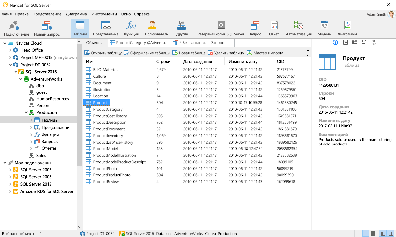Show the general info panel icon
Viewport: 396px width, 237px height.
click(x=335, y=42)
